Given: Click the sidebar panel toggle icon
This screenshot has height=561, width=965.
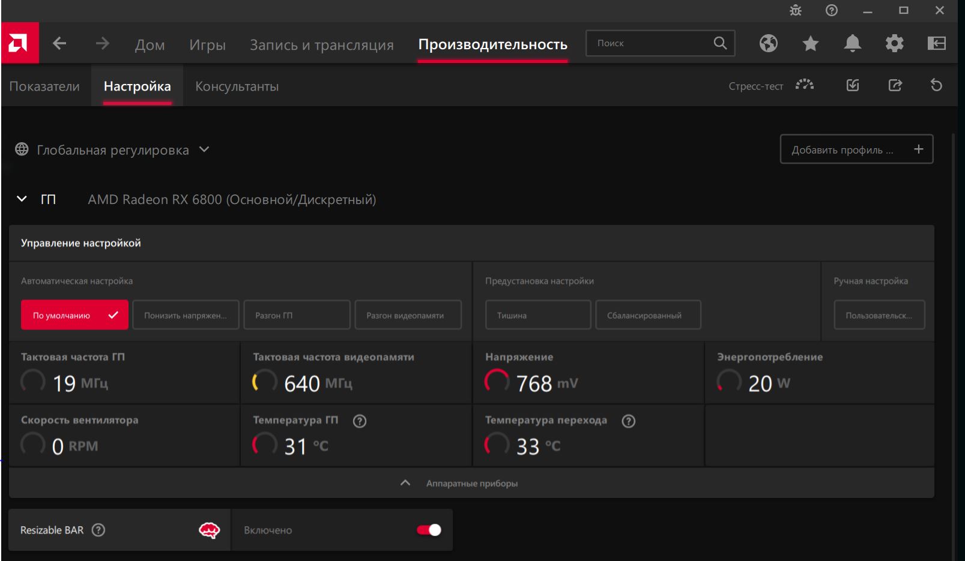Looking at the screenshot, I should [937, 43].
